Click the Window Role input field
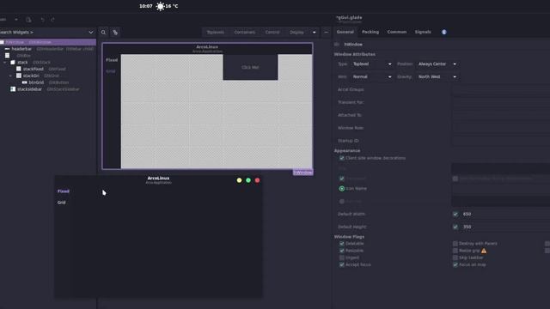The width and height of the screenshot is (550, 309). (501, 128)
